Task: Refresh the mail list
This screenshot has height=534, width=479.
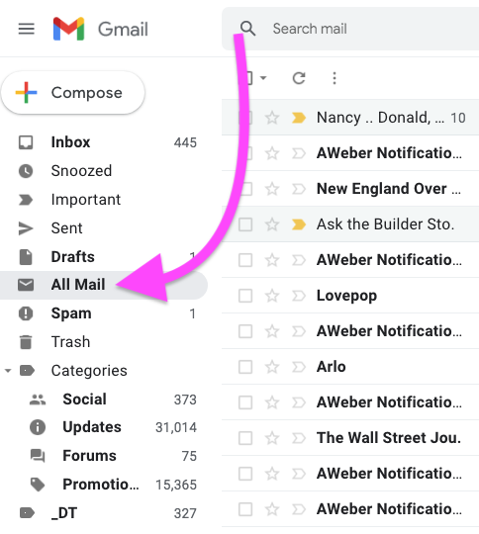Action: [x=299, y=78]
